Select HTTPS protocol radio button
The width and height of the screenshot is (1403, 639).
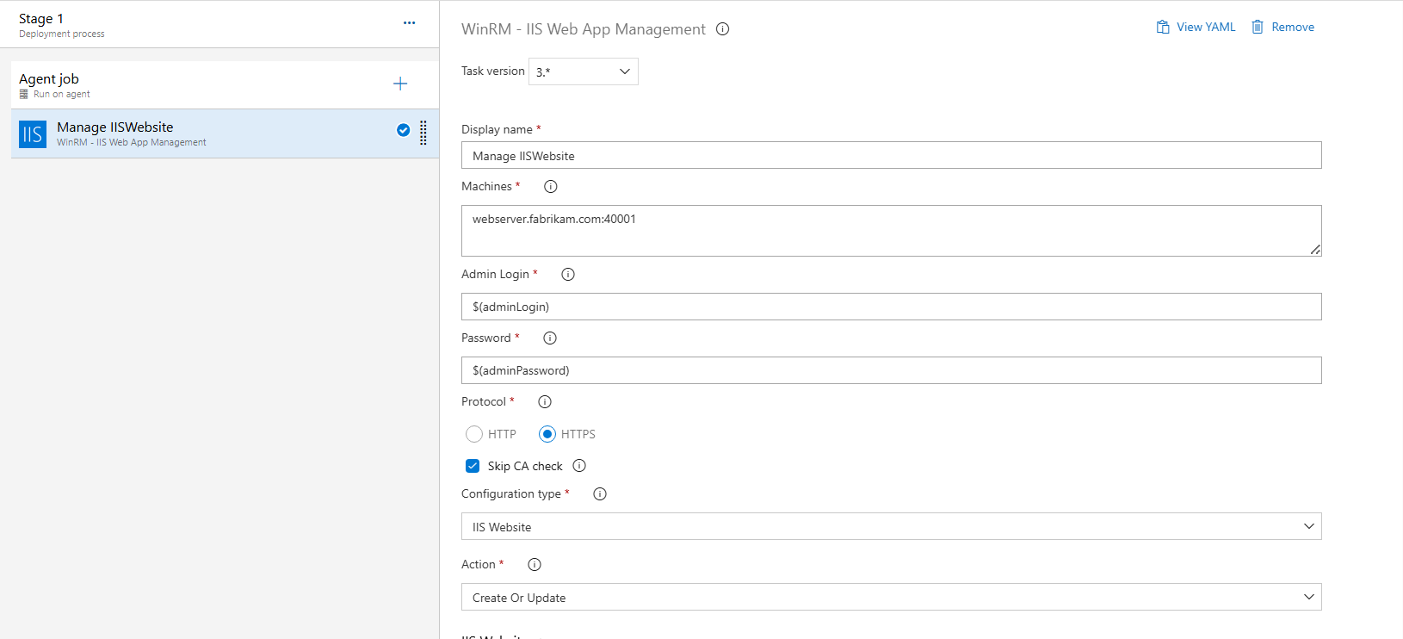pyautogui.click(x=547, y=434)
